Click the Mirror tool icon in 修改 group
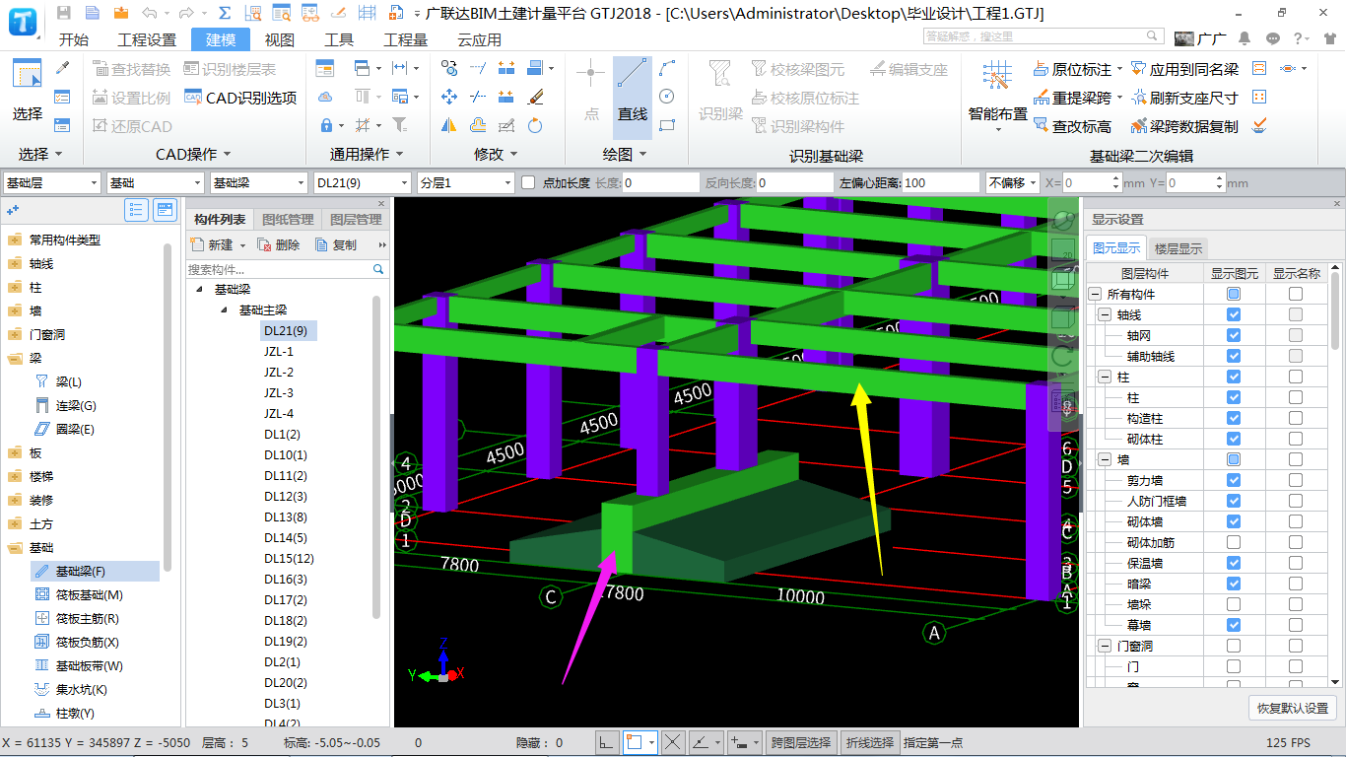The height and width of the screenshot is (757, 1346). pos(449,125)
